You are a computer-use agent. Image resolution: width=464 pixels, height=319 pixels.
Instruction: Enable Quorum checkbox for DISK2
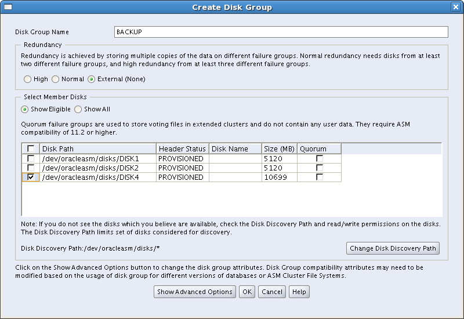pyautogui.click(x=320, y=168)
